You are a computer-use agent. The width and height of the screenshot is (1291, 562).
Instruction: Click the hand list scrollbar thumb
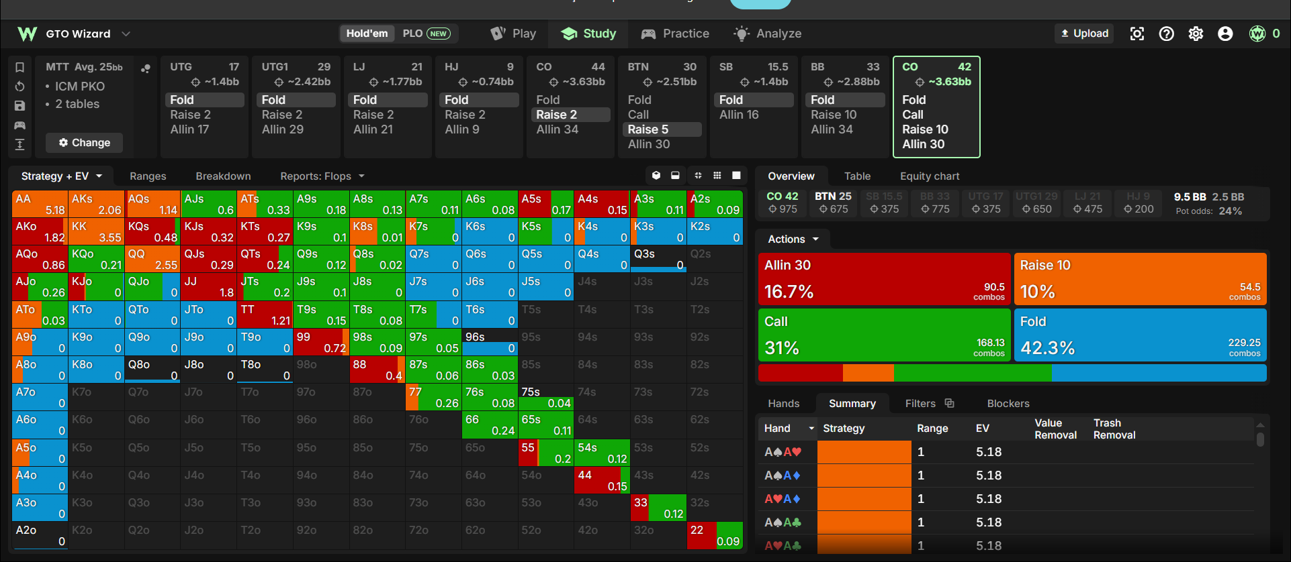[x=1260, y=439]
